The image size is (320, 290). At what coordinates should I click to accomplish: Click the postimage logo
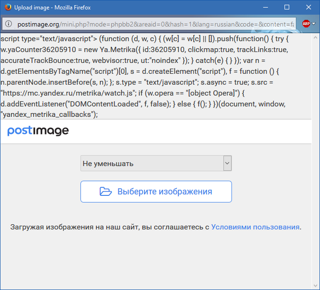click(x=38, y=131)
